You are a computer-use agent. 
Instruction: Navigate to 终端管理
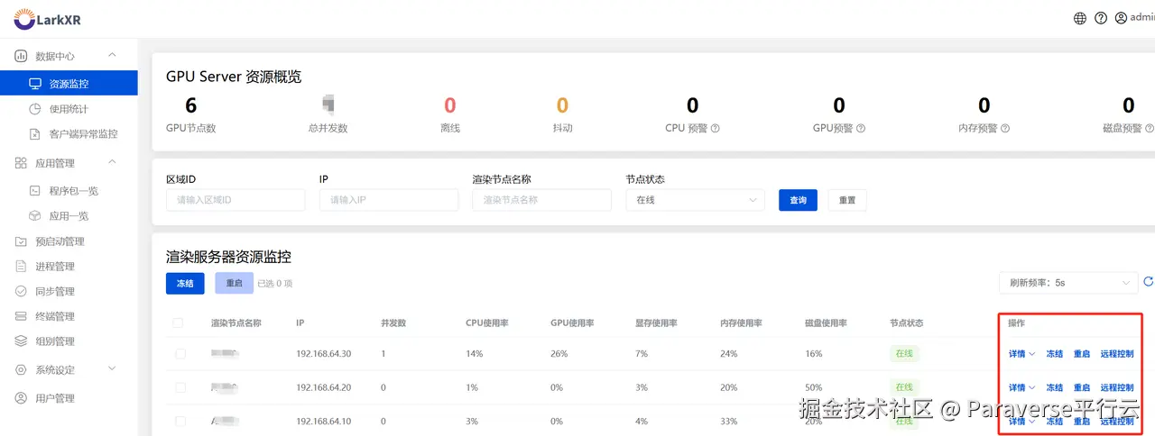[55, 317]
